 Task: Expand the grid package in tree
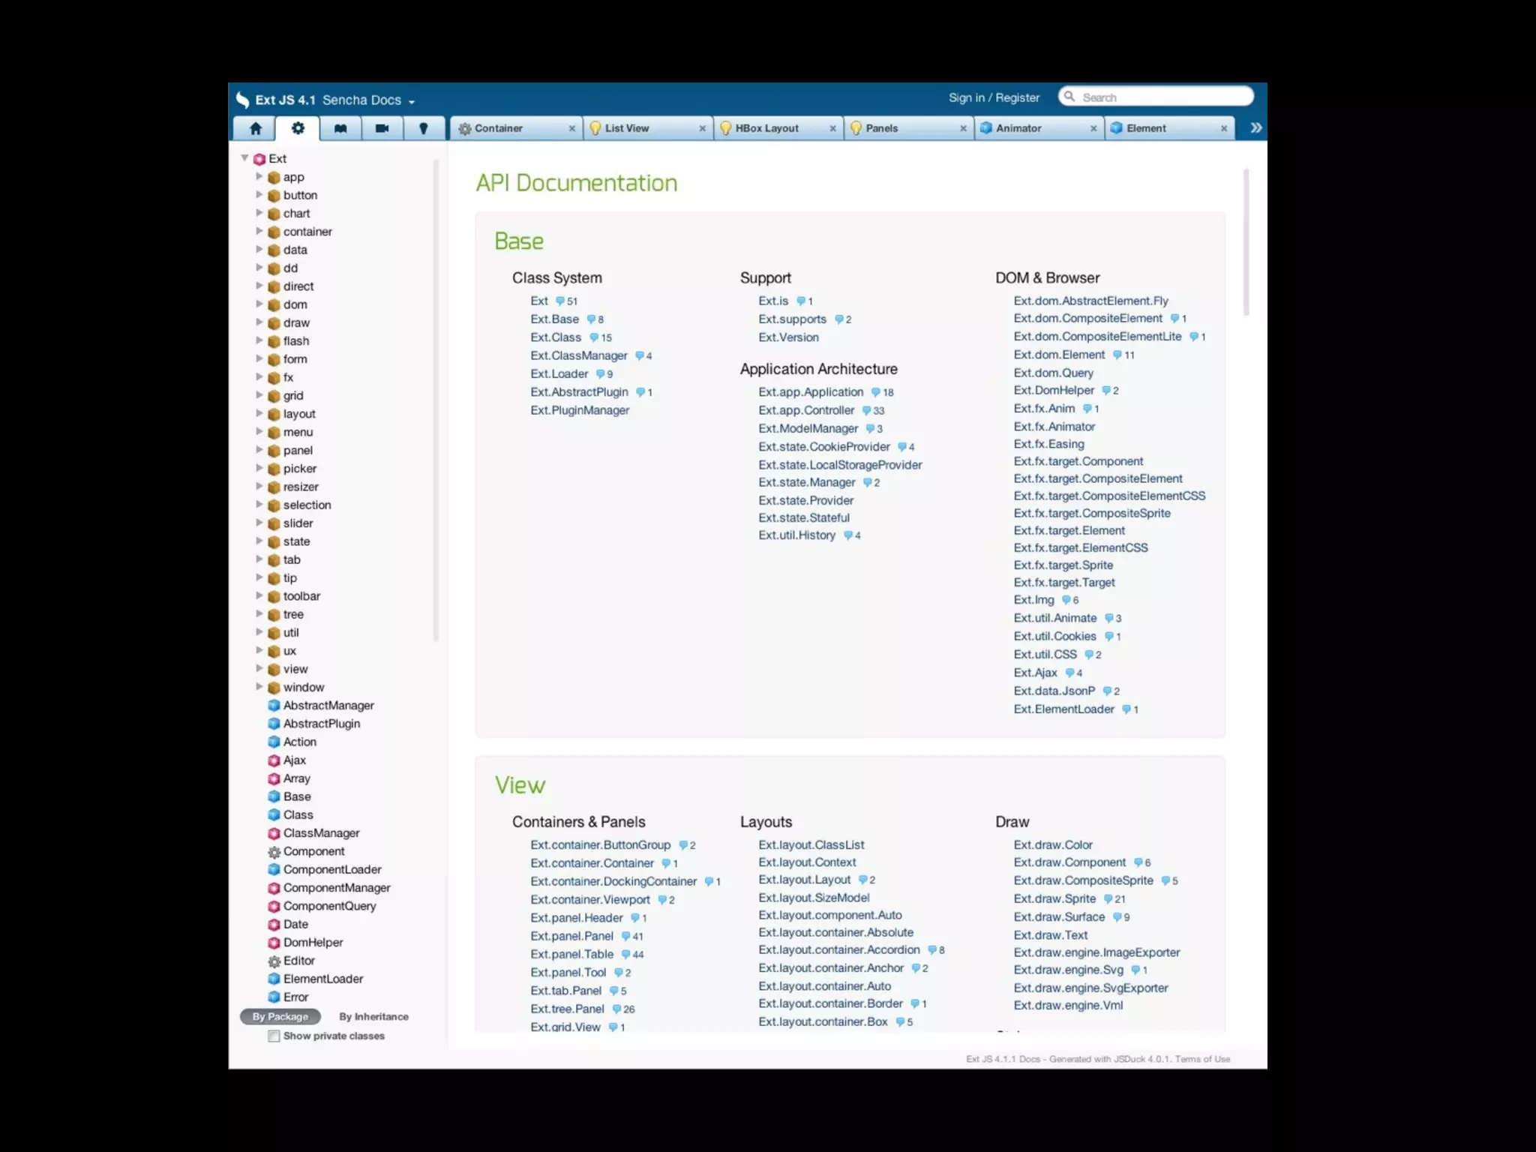259,395
